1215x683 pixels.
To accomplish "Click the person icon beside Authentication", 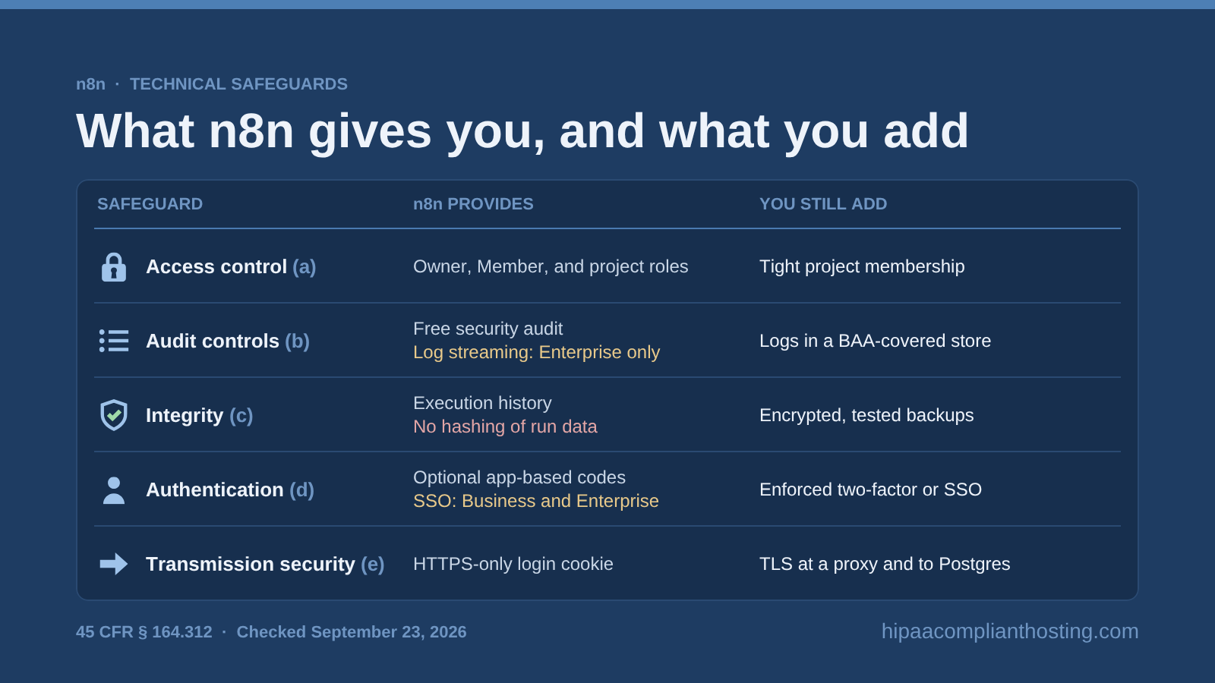I will [x=114, y=490].
